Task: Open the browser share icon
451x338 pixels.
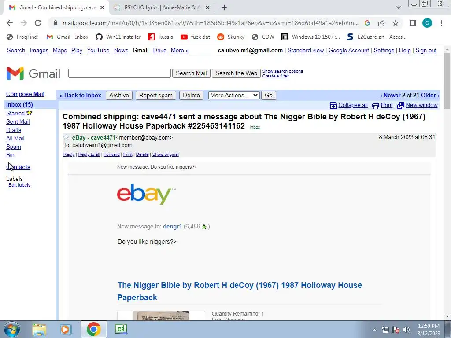Action: coord(381,23)
